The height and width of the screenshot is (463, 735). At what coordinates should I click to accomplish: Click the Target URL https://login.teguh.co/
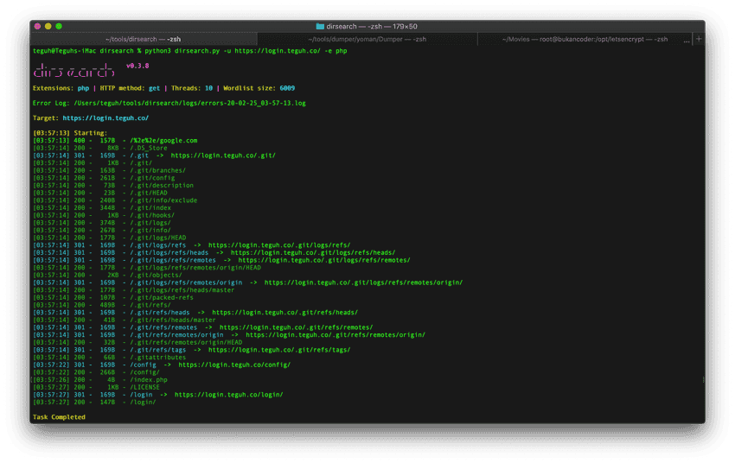coord(105,117)
